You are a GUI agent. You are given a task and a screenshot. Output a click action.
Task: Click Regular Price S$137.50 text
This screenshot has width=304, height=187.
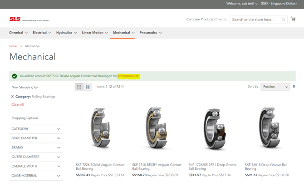274,175
